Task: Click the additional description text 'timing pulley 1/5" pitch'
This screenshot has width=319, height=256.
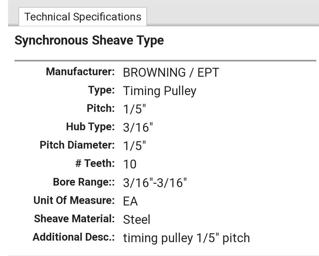Action: (186, 238)
